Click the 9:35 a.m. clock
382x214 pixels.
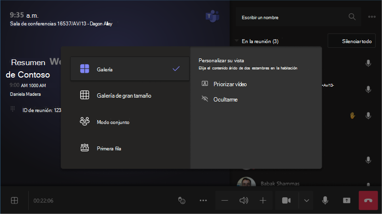point(24,15)
